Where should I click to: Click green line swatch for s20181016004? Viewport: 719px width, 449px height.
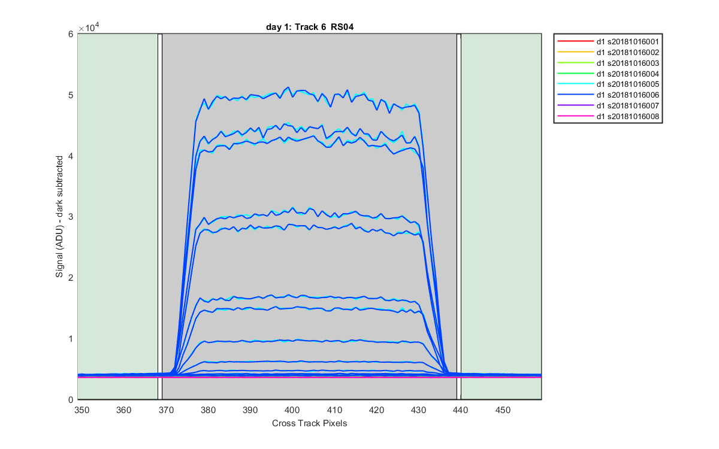[x=575, y=74]
